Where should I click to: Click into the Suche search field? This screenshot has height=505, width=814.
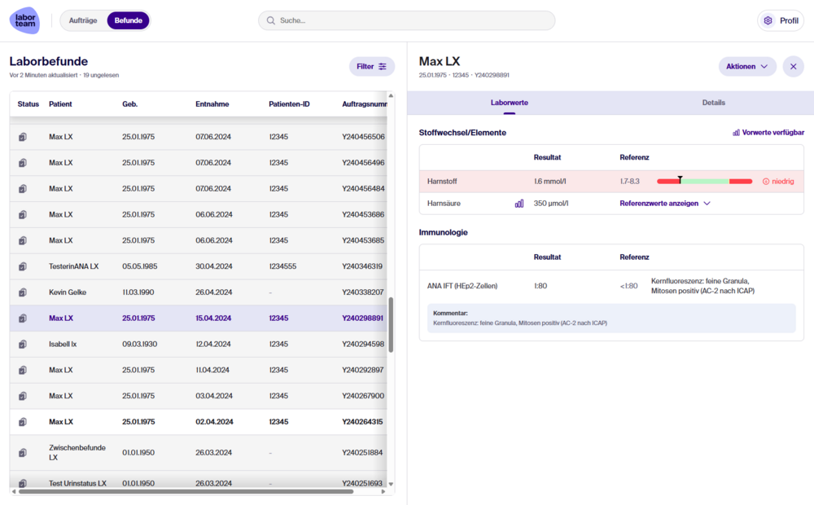407,20
